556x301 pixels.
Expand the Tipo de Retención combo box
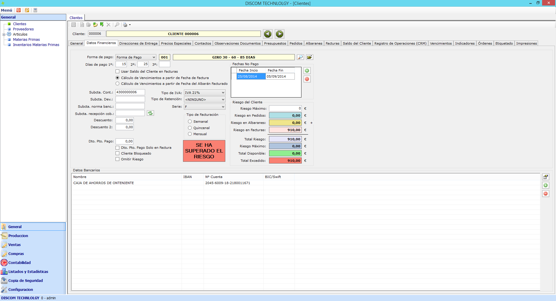(x=223, y=100)
